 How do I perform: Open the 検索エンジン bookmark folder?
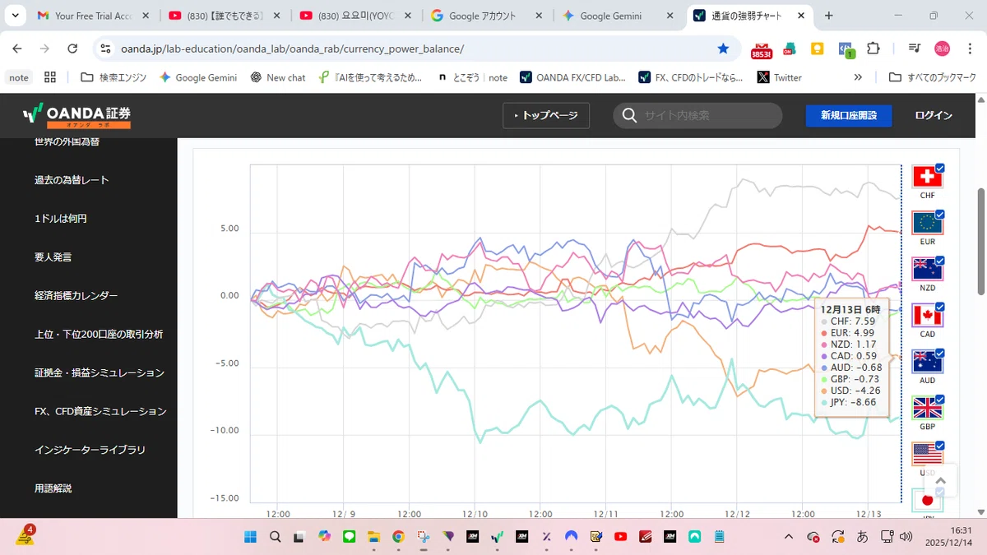(x=114, y=77)
